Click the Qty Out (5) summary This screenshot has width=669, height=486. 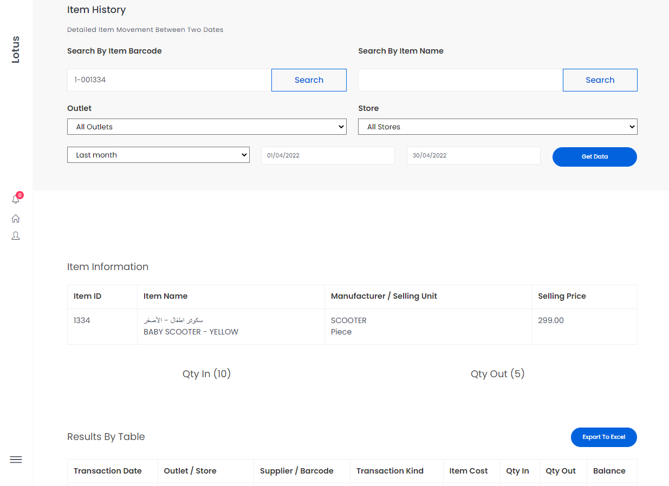pyautogui.click(x=498, y=374)
